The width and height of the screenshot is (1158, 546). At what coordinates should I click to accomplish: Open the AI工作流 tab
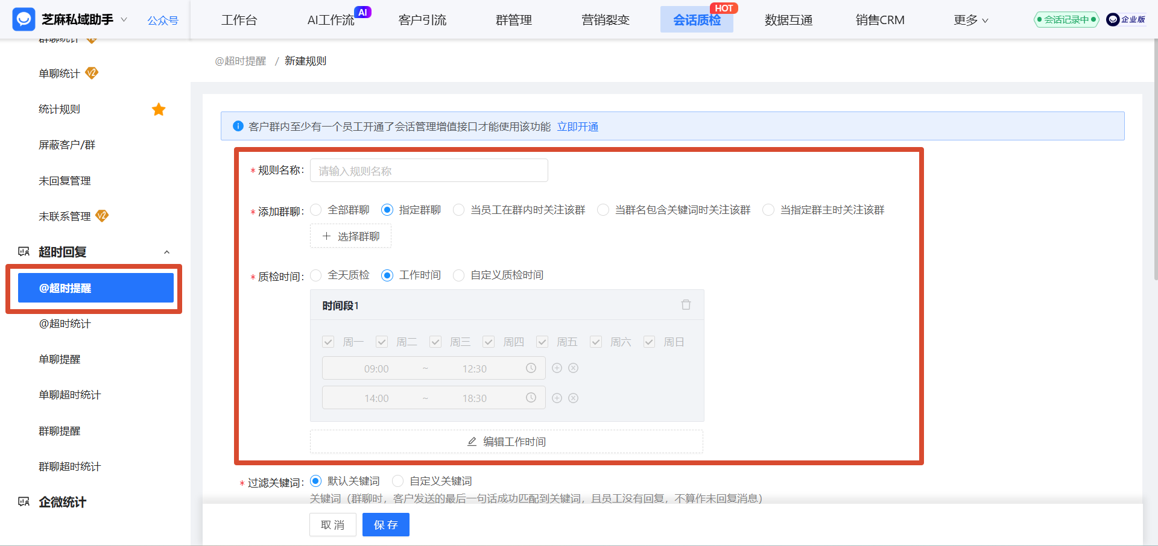pos(331,20)
